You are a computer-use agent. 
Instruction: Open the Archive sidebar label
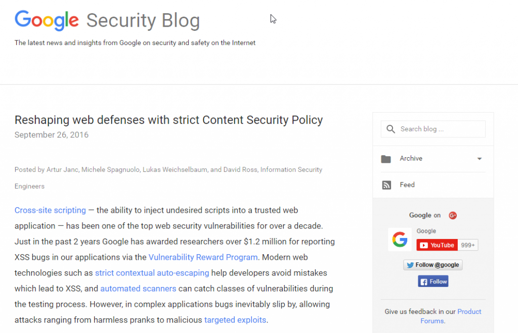pyautogui.click(x=411, y=158)
